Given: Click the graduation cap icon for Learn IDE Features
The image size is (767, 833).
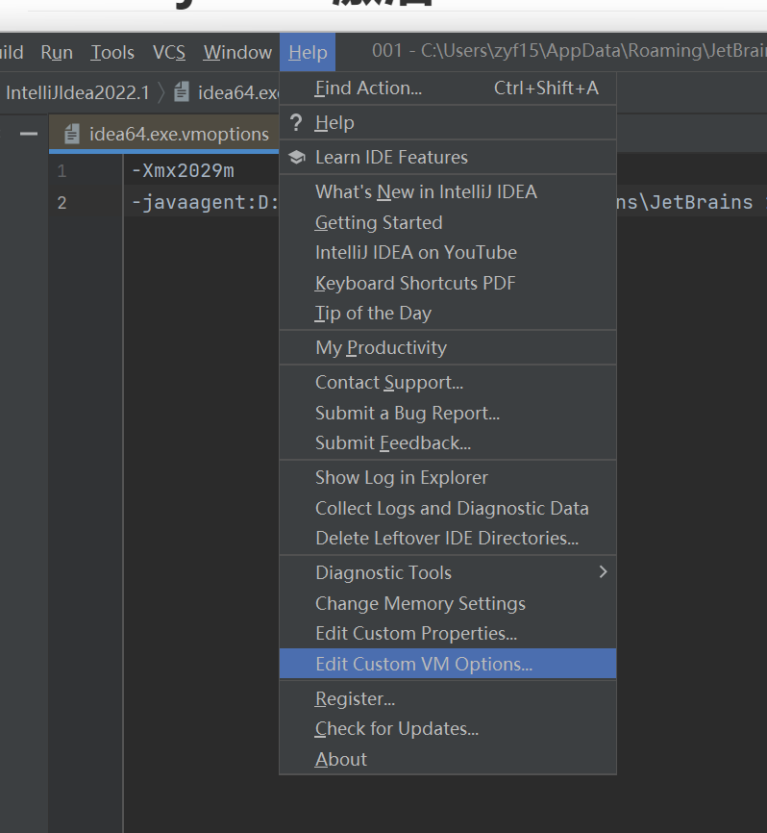Looking at the screenshot, I should coord(297,157).
